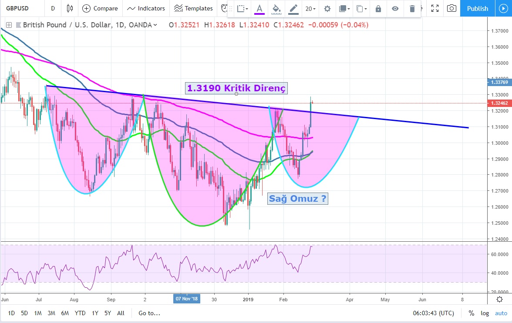The width and height of the screenshot is (512, 323).
Task: Open the candlestick chart style selector
Action: [x=70, y=8]
